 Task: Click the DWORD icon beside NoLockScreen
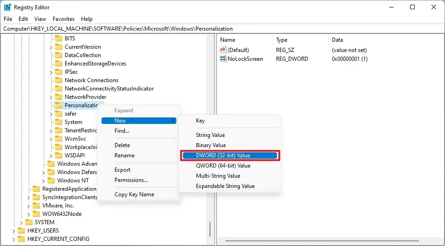pos(223,58)
